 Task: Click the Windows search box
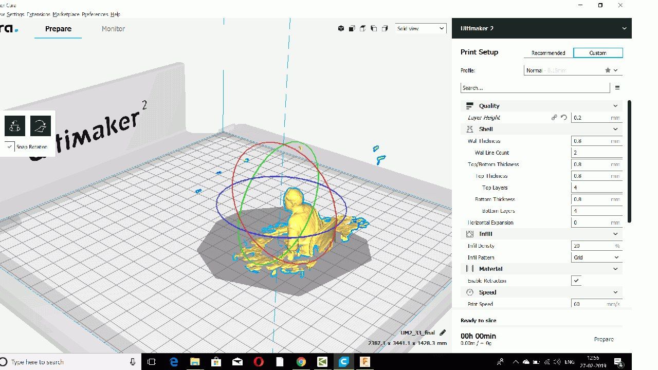coord(69,362)
